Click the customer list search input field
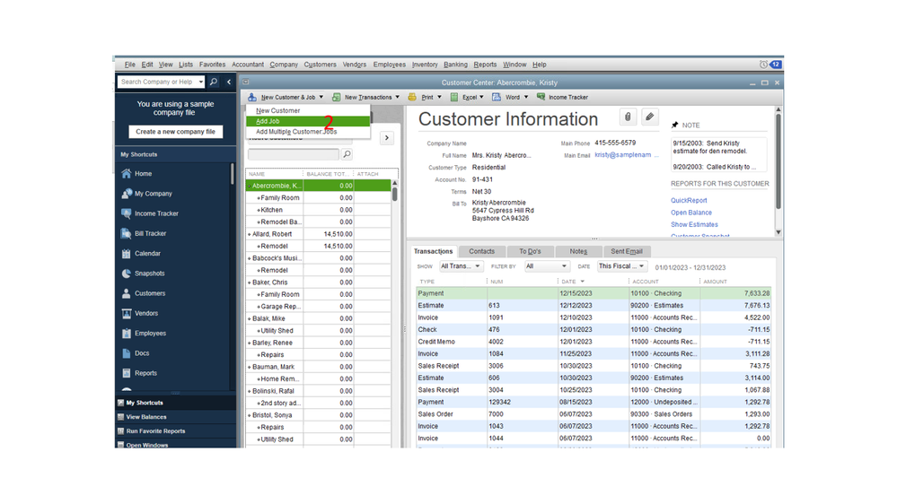This screenshot has width=897, height=504. pyautogui.click(x=293, y=154)
